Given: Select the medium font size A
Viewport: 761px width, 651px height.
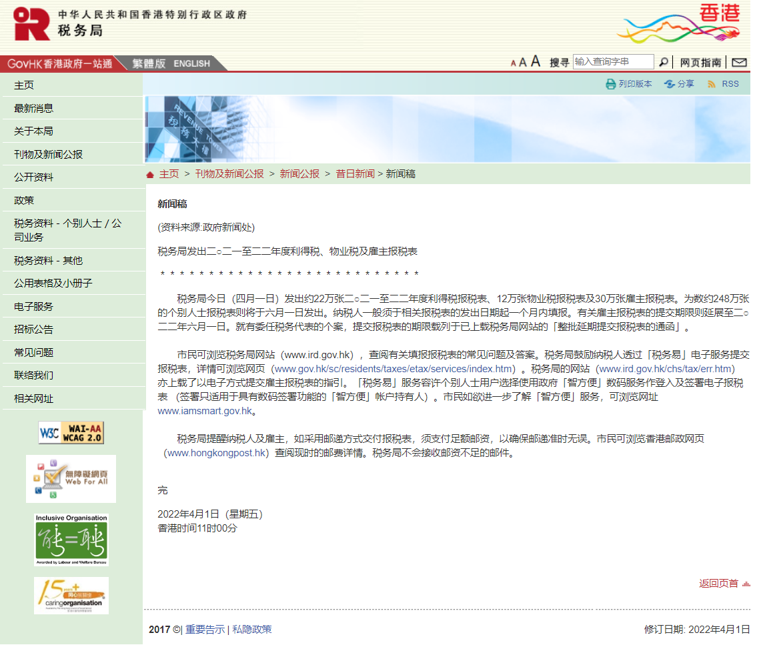Looking at the screenshot, I should point(523,62).
